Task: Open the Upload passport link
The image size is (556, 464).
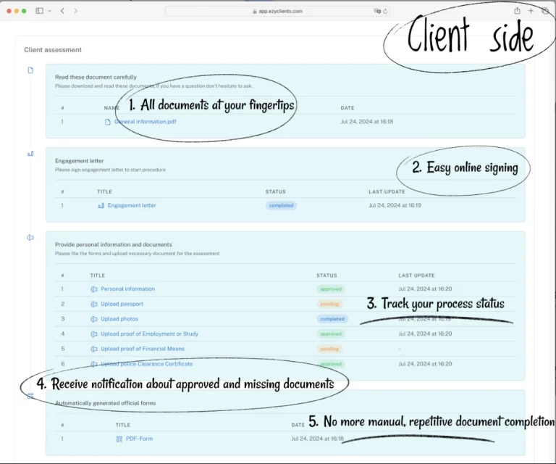Action: tap(122, 304)
